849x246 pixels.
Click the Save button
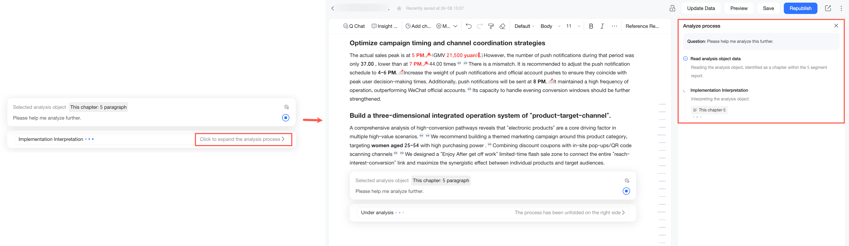click(768, 8)
